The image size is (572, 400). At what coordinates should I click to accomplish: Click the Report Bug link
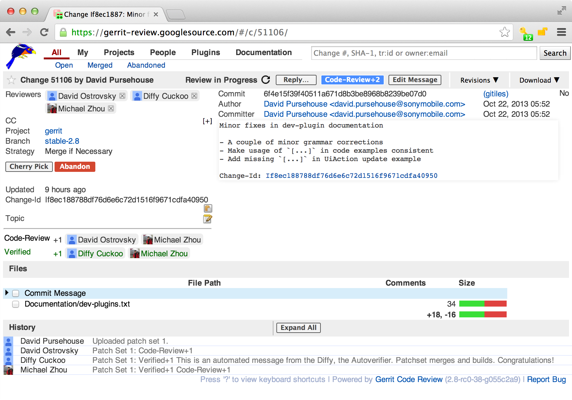(x=546, y=379)
